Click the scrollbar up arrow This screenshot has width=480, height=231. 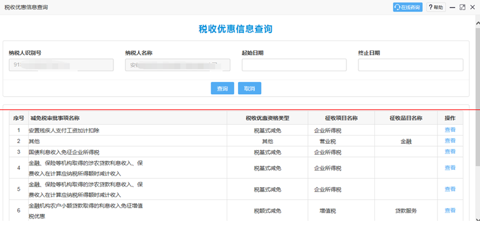477,23
